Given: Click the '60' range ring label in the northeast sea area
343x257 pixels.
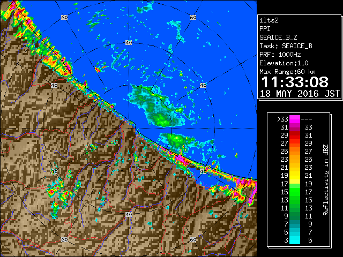Looking at the screenshot, I should 193,17.
